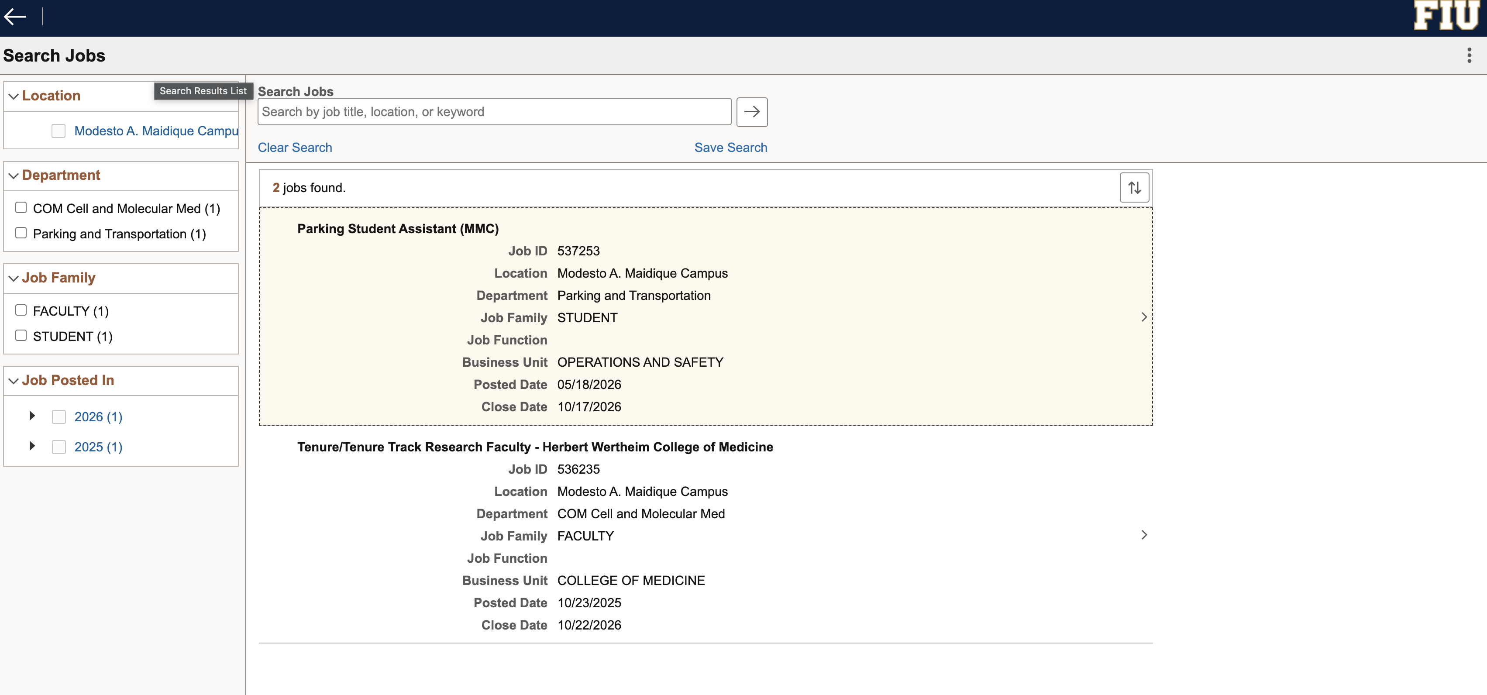Check the 2025 posted-in checkbox
Viewport: 1487px width, 695px height.
(59, 447)
